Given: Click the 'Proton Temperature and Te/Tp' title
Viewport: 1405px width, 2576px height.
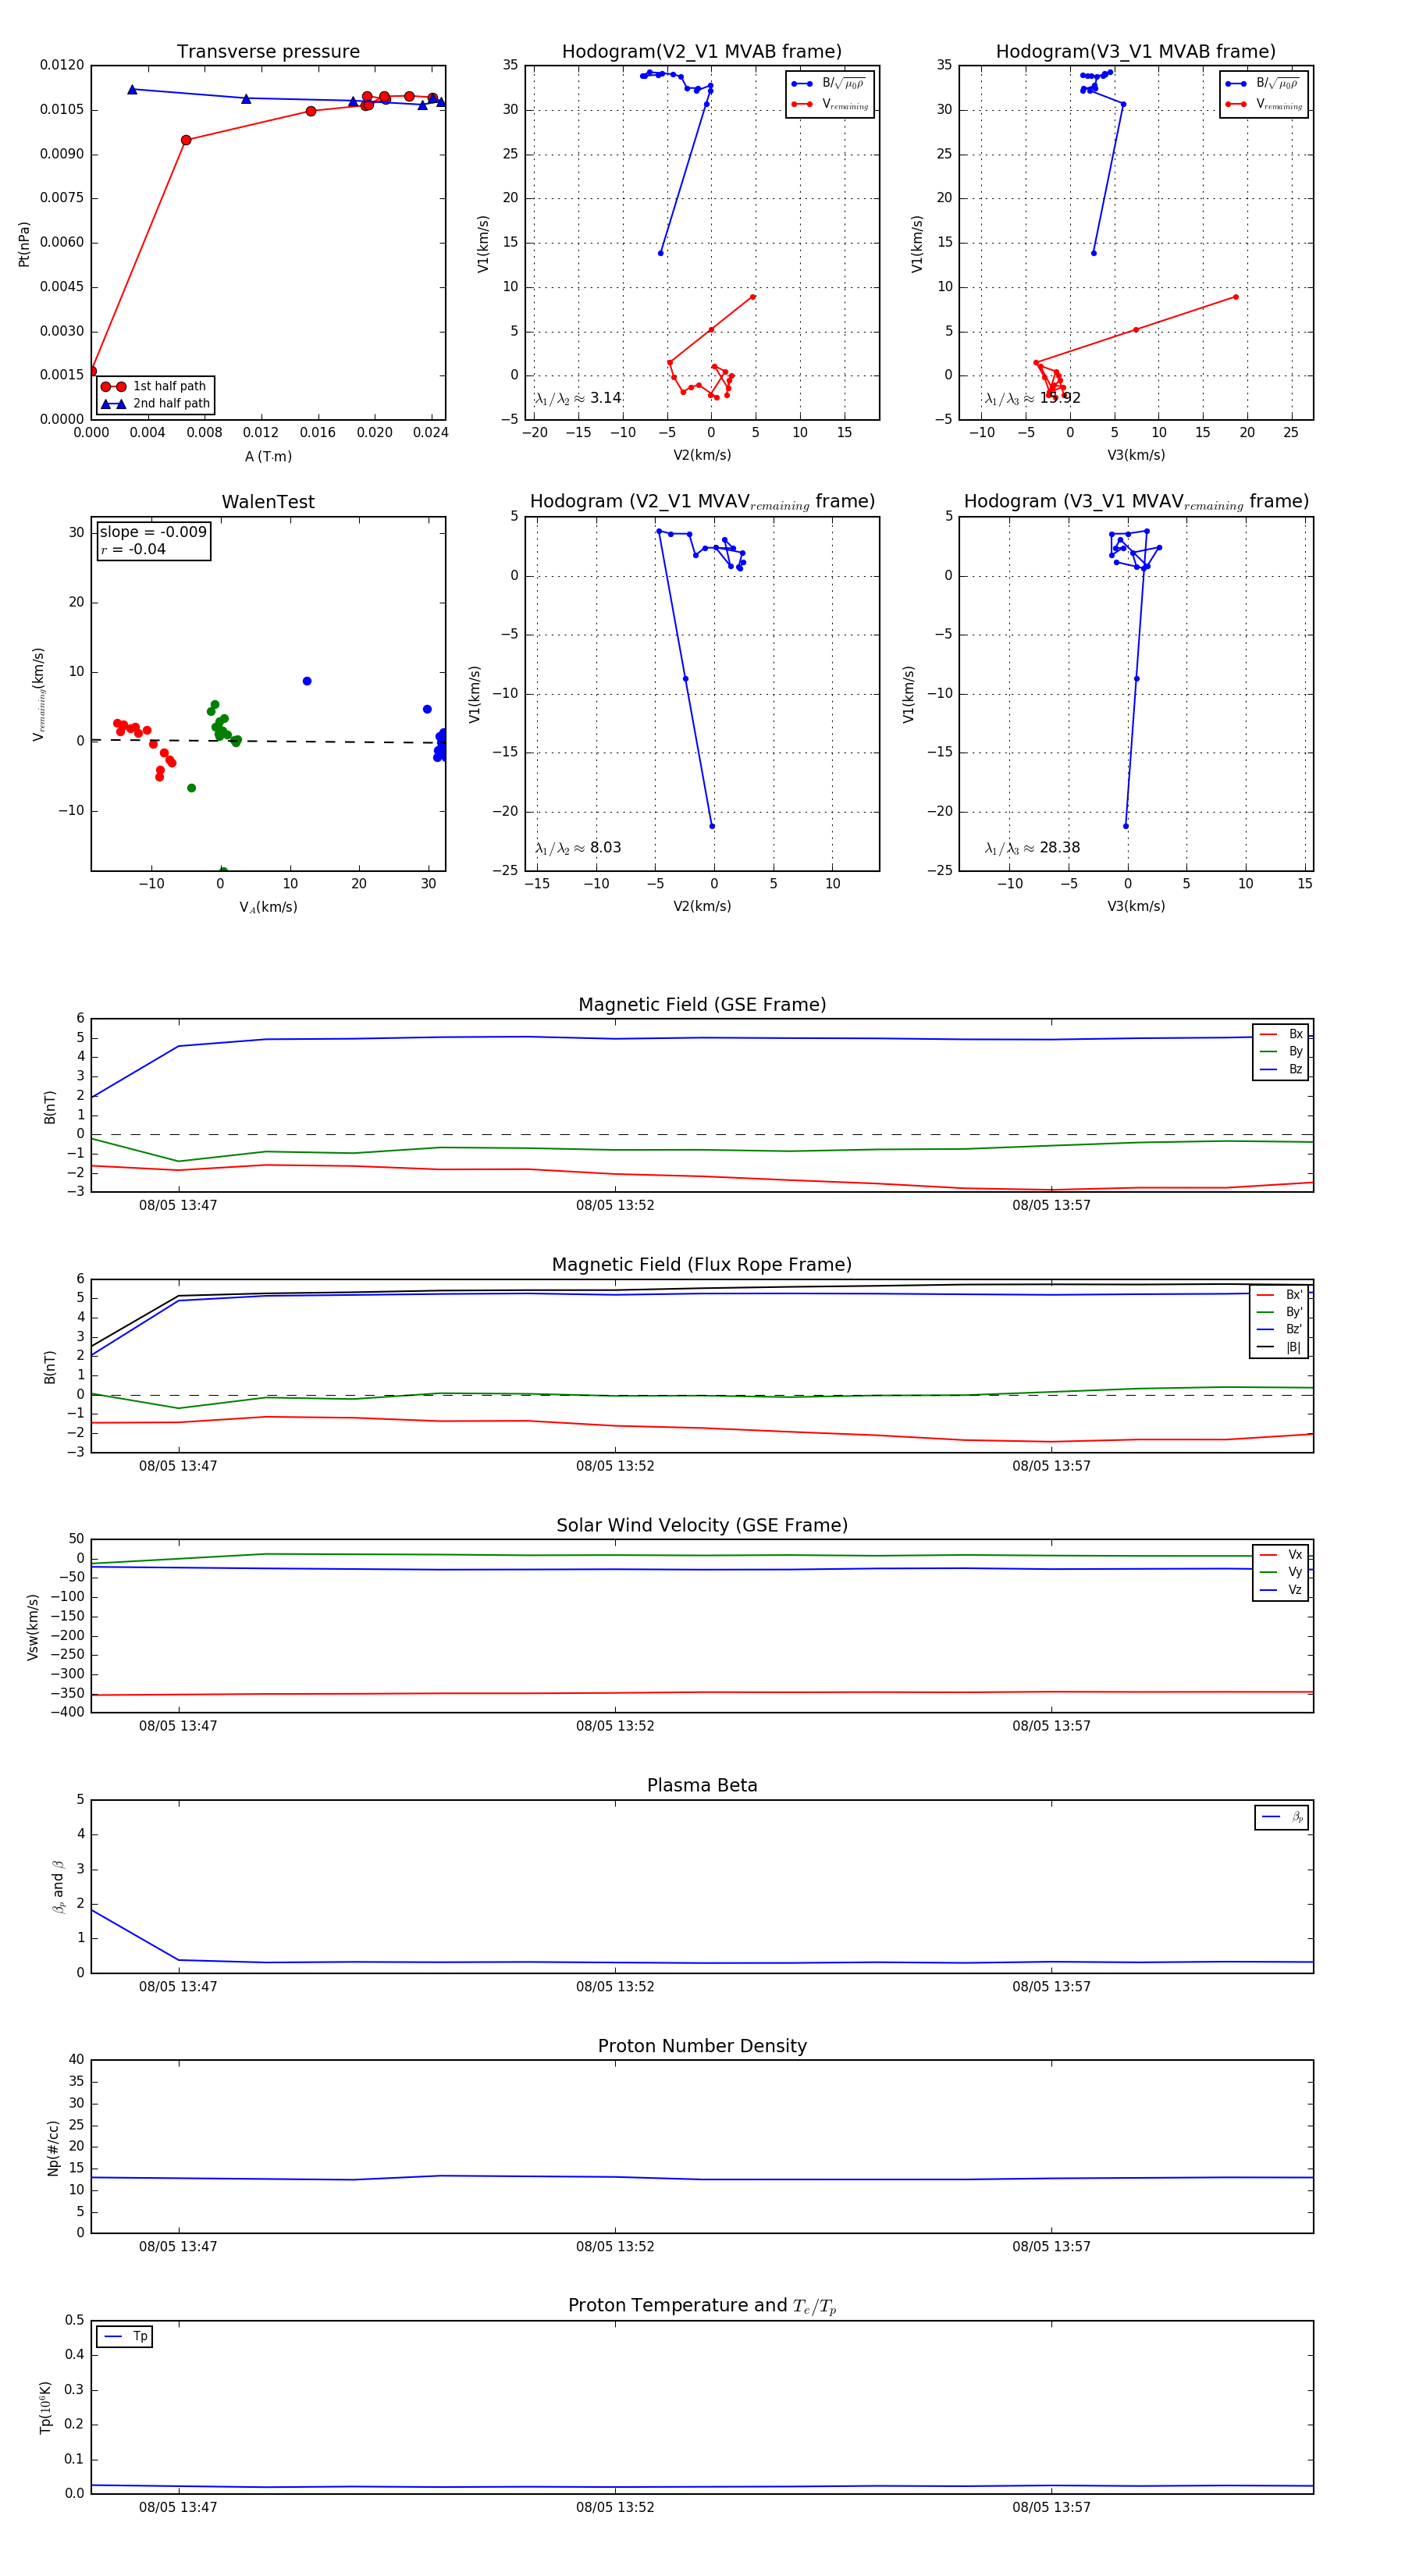Looking at the screenshot, I should (702, 2305).
